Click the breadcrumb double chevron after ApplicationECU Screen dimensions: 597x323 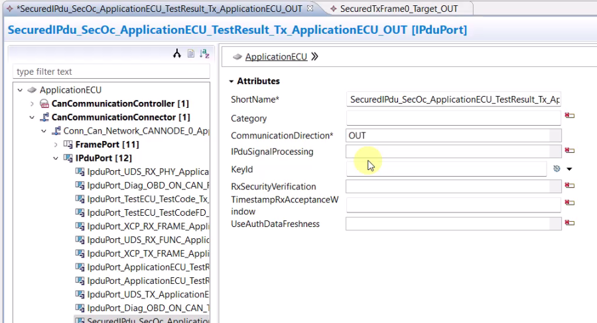(x=314, y=57)
